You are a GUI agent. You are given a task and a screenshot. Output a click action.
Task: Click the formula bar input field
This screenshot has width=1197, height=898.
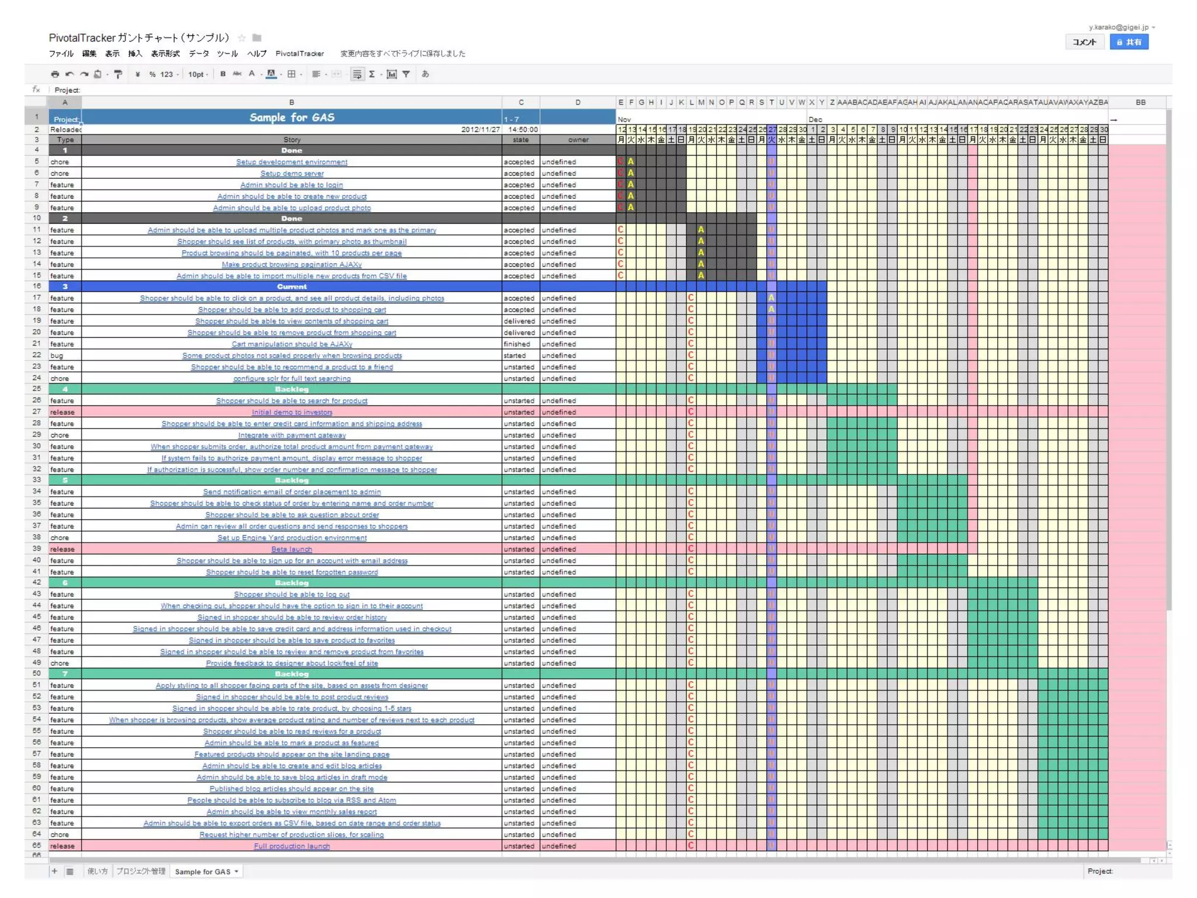[x=351, y=90]
